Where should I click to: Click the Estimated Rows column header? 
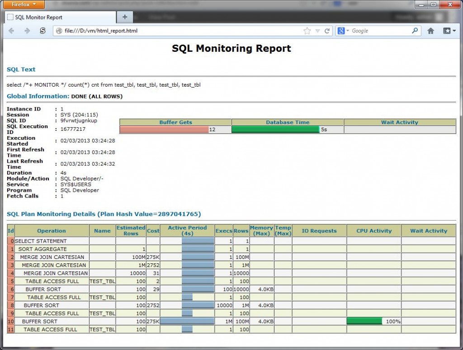click(131, 230)
